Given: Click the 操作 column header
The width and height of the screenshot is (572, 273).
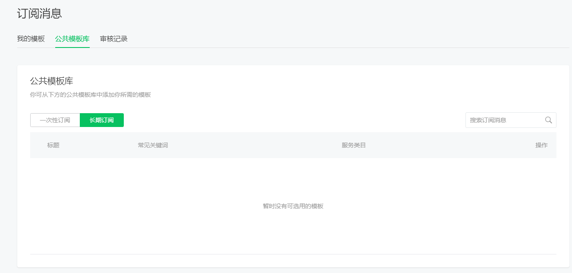Looking at the screenshot, I should click(541, 145).
